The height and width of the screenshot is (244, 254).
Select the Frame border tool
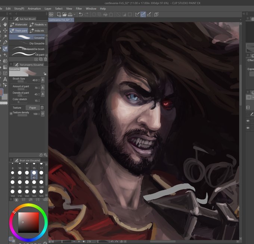point(5,73)
